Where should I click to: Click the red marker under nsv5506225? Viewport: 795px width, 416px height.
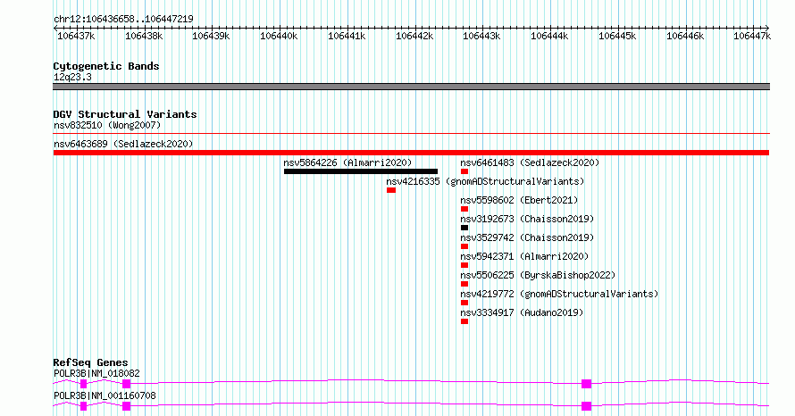tap(464, 284)
